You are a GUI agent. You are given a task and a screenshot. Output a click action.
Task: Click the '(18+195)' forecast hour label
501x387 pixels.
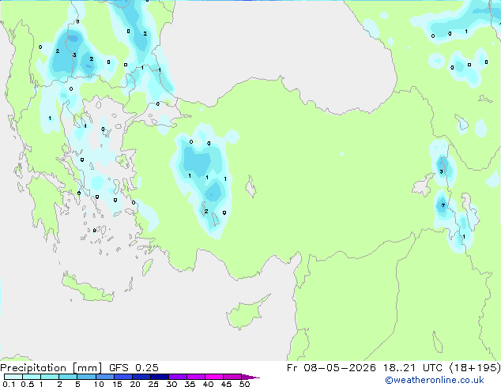[475, 368]
